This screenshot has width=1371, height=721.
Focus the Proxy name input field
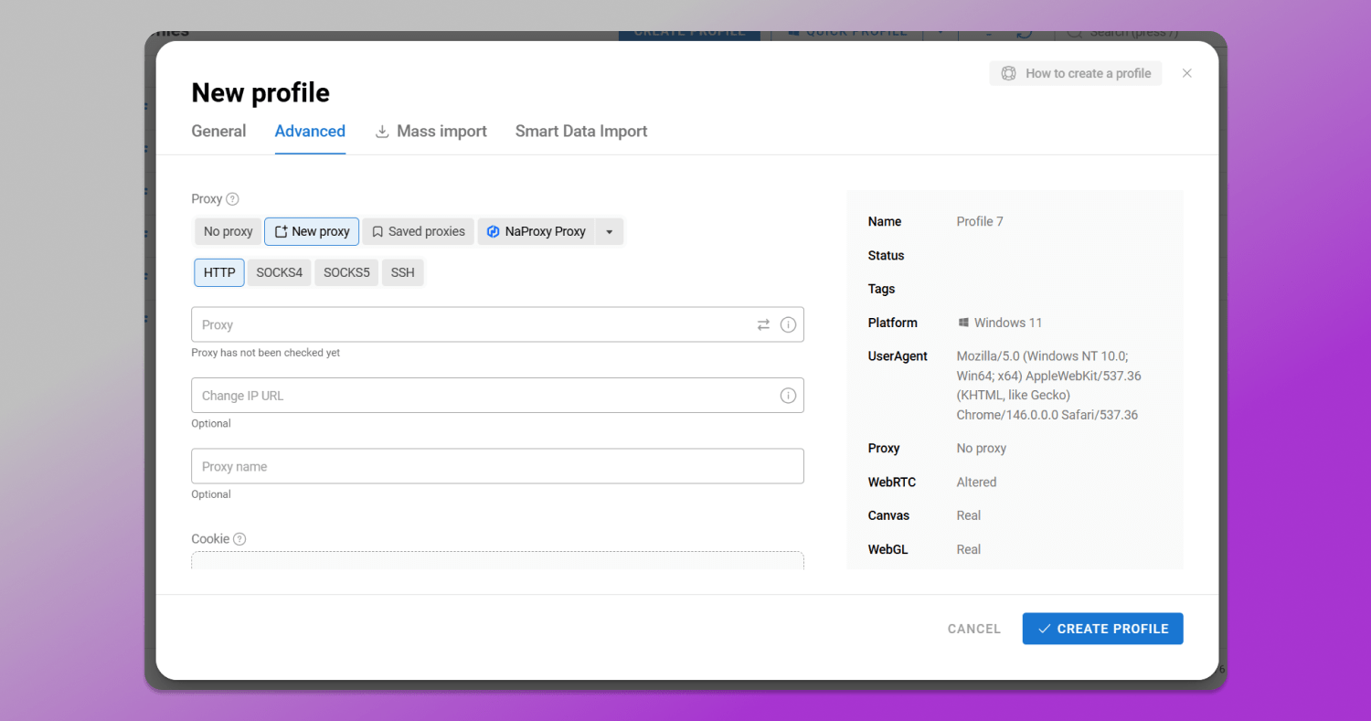(497, 466)
